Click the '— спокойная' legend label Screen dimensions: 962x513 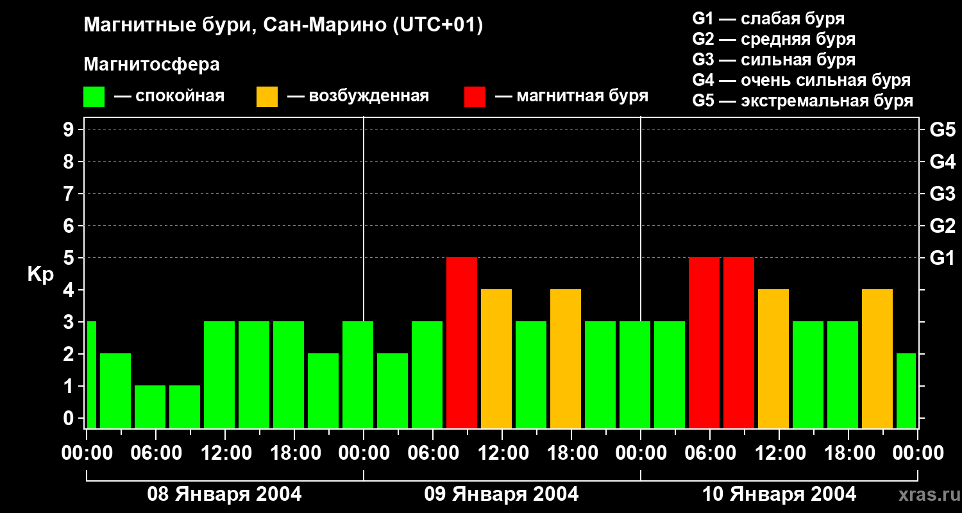pyautogui.click(x=169, y=96)
